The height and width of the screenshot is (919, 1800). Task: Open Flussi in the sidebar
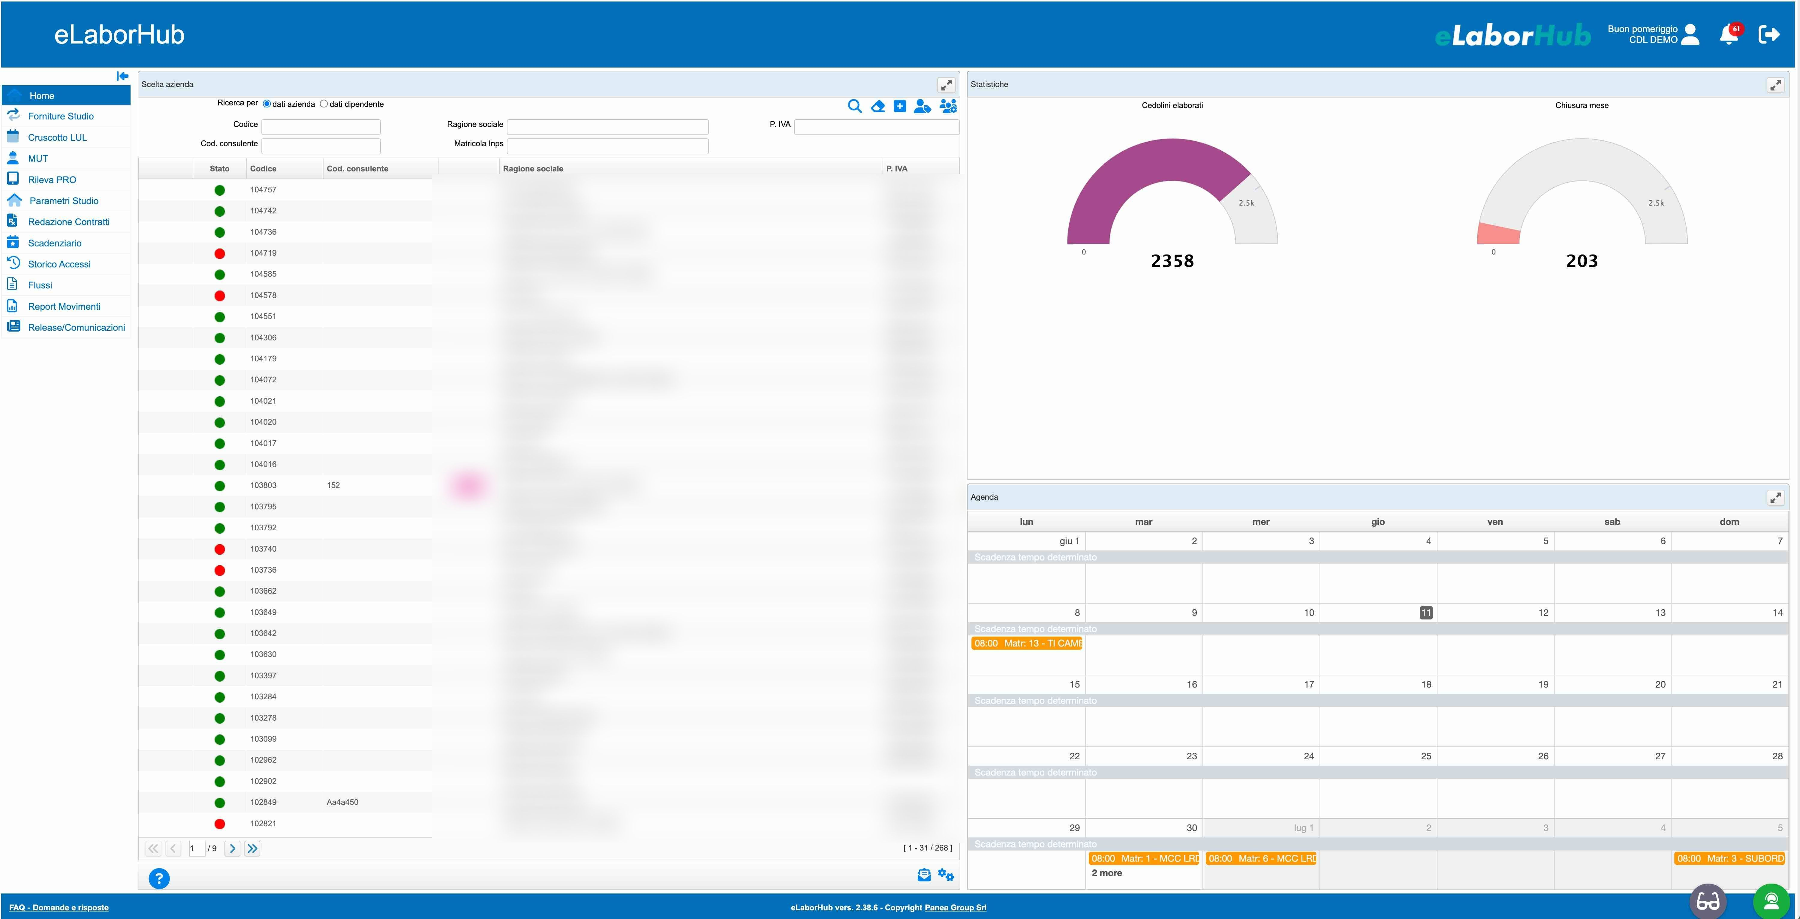point(66,285)
